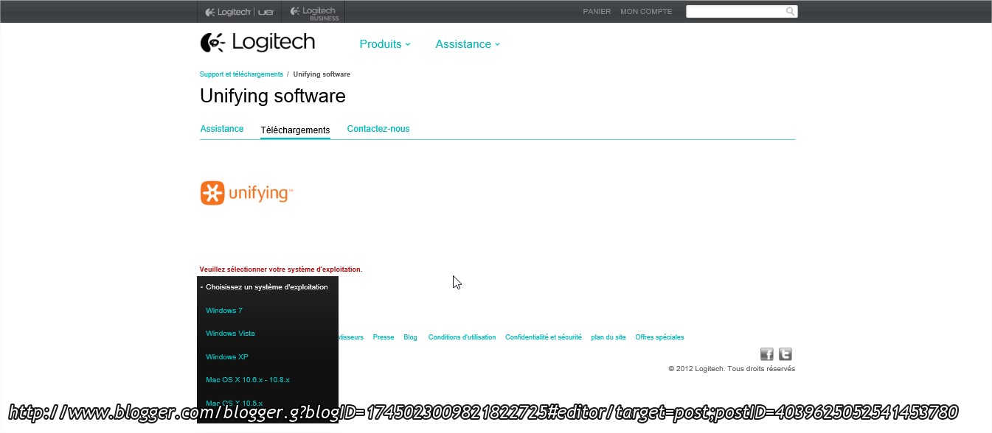Click the search magnifier icon
Screen dimensions: 992x433
coord(790,11)
